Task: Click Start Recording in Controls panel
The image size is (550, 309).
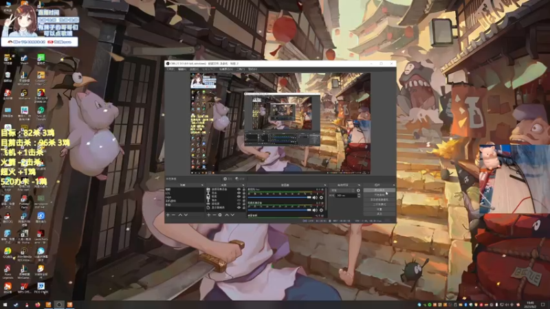Action: (x=379, y=195)
